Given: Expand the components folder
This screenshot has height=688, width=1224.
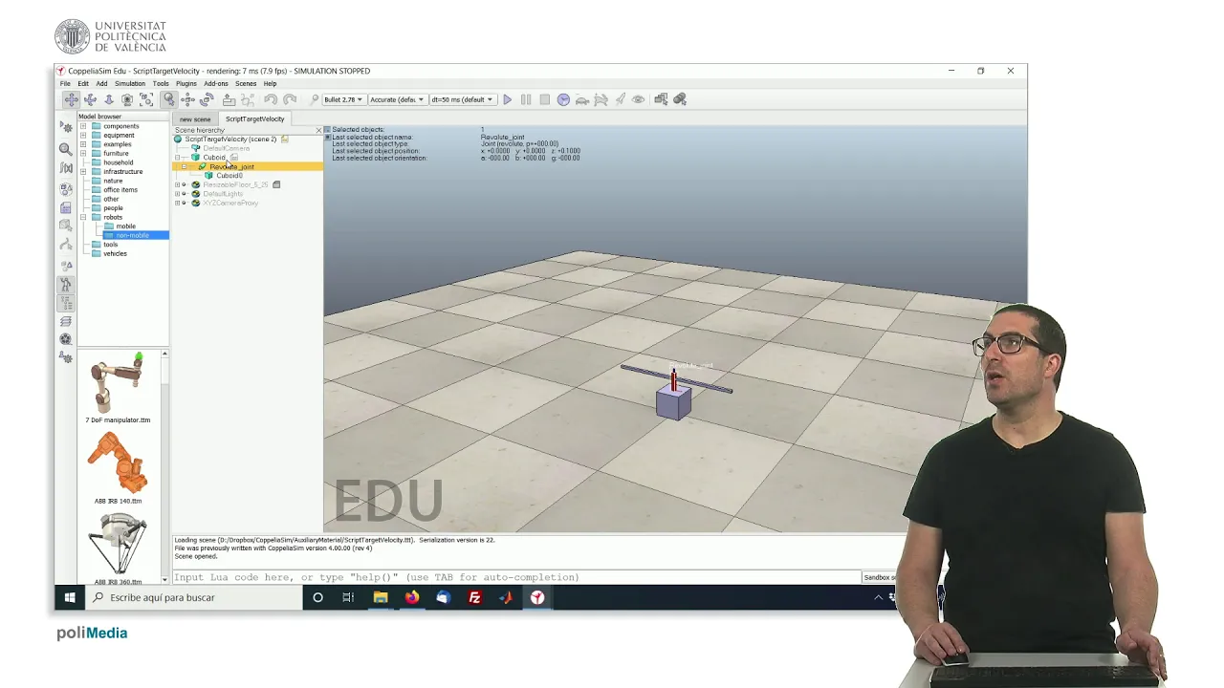Looking at the screenshot, I should tap(83, 126).
